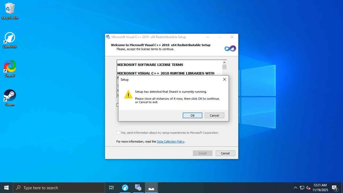Click the license terms scrollbar thumb
This screenshot has width=343, height=193.
coord(224,67)
